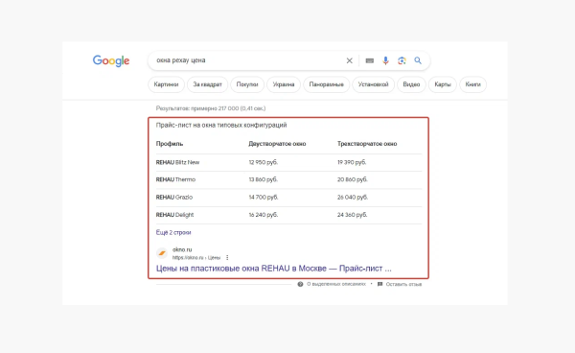Click the "13 860 руб." price cell
Viewport: 575px width, 353px height.
(264, 179)
